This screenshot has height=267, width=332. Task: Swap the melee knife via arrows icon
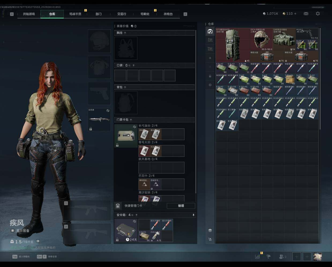(108, 110)
